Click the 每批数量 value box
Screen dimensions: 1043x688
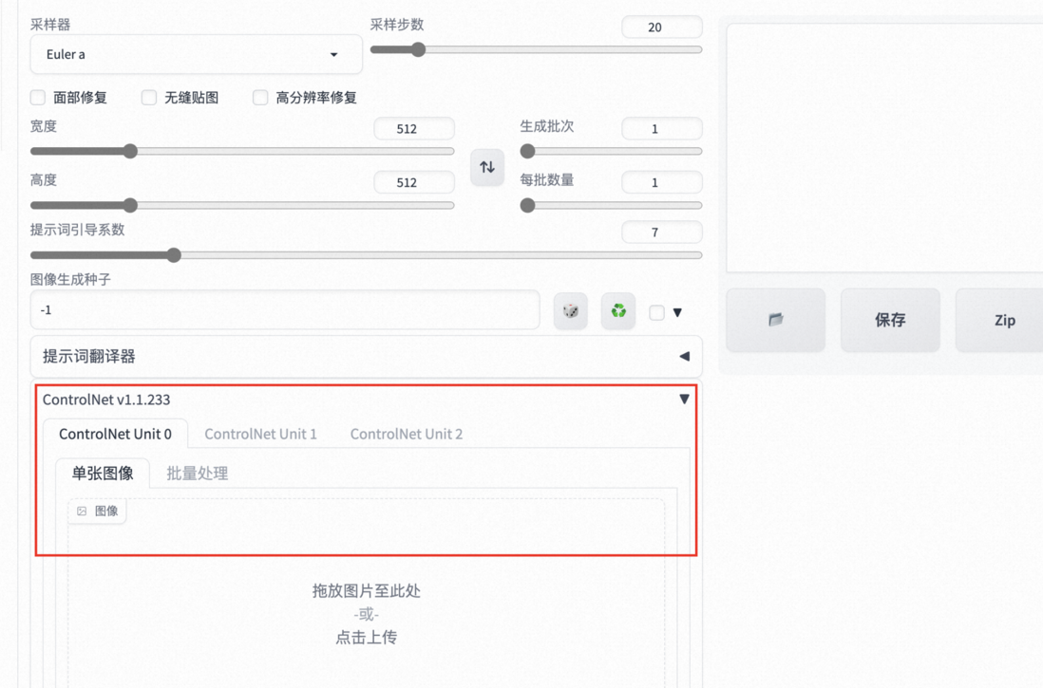coord(662,183)
